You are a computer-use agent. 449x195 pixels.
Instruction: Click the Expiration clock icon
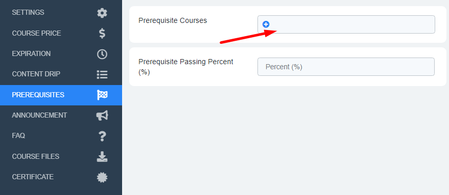point(102,54)
